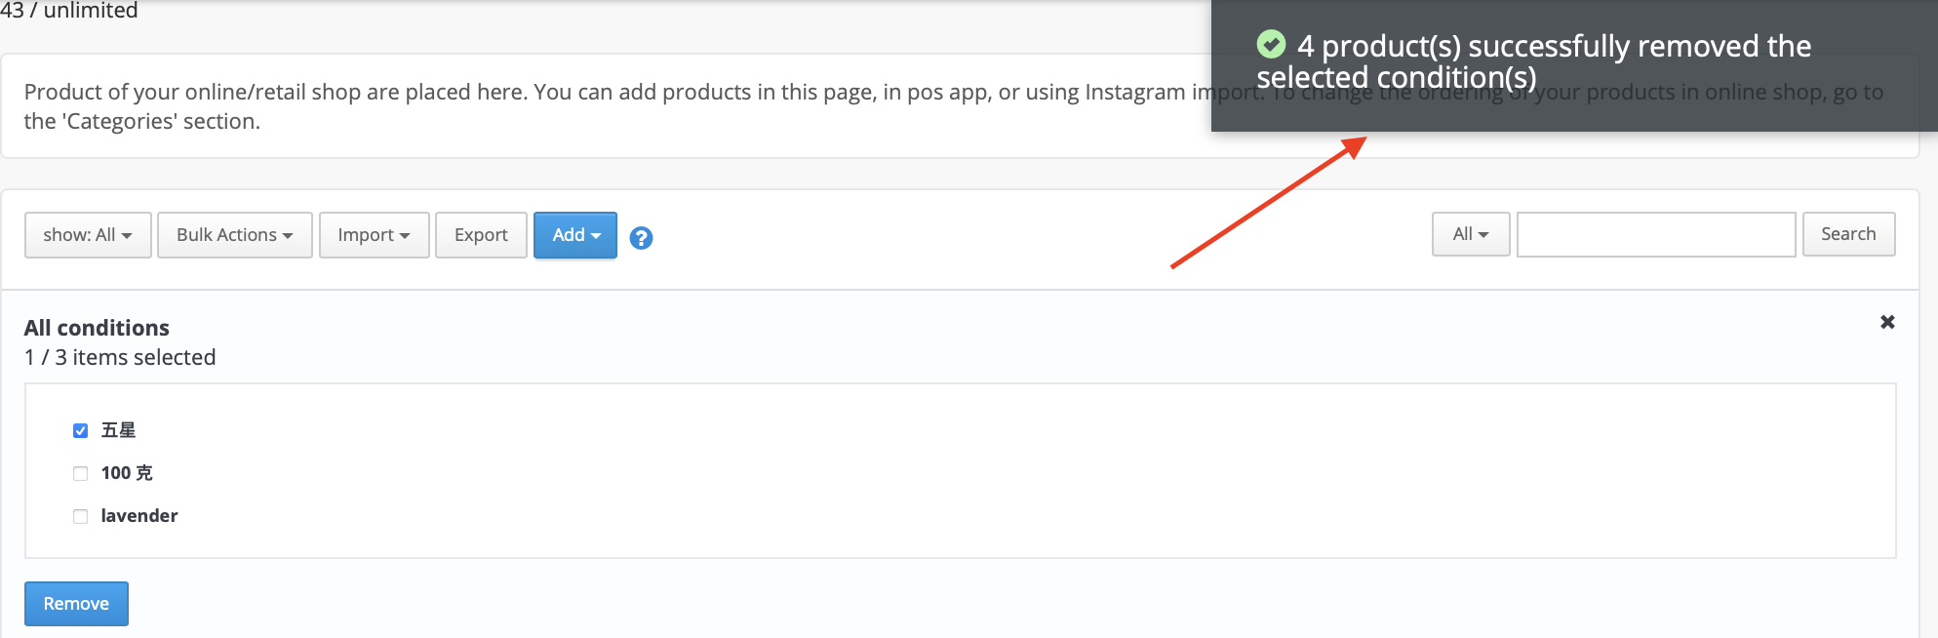The height and width of the screenshot is (638, 1938).
Task: Expand the Bulk Actions dropdown
Action: tap(235, 235)
